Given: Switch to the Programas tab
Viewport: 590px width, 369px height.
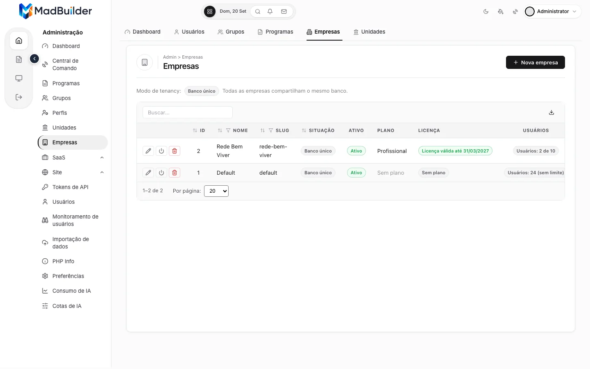Looking at the screenshot, I should [275, 32].
